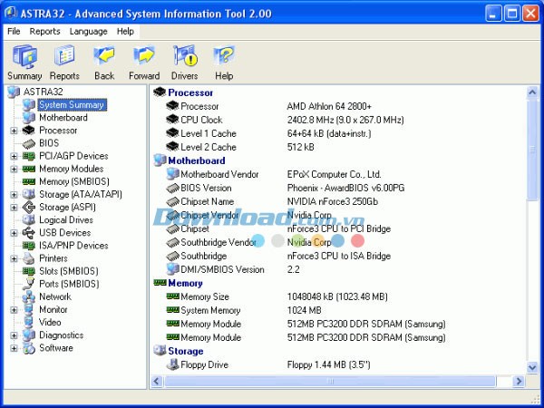Screen dimensions: 544x408
Task: Select the Motherboard icon in tree
Action: tap(29, 118)
